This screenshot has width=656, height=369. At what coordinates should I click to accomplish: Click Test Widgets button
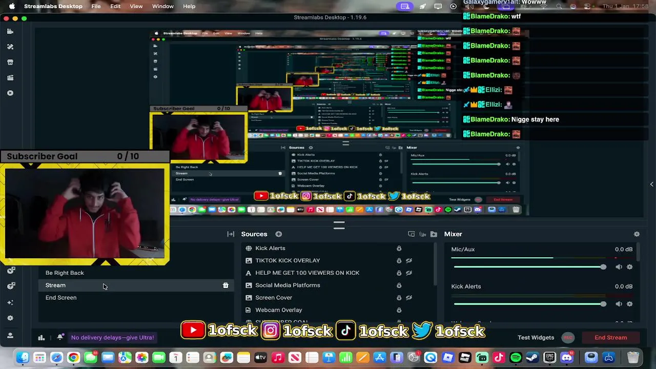click(x=536, y=338)
